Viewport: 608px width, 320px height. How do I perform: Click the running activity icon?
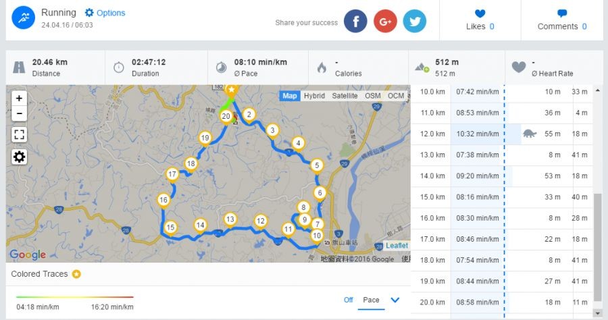(x=23, y=18)
